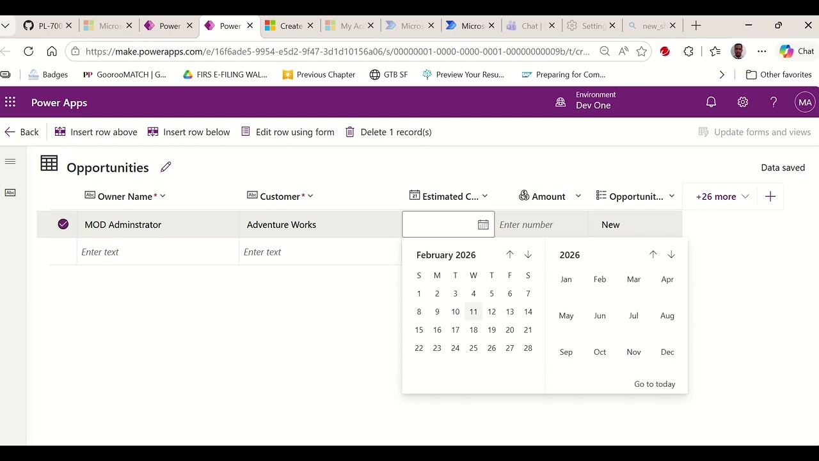Click the Opportunities table icon

point(49,164)
